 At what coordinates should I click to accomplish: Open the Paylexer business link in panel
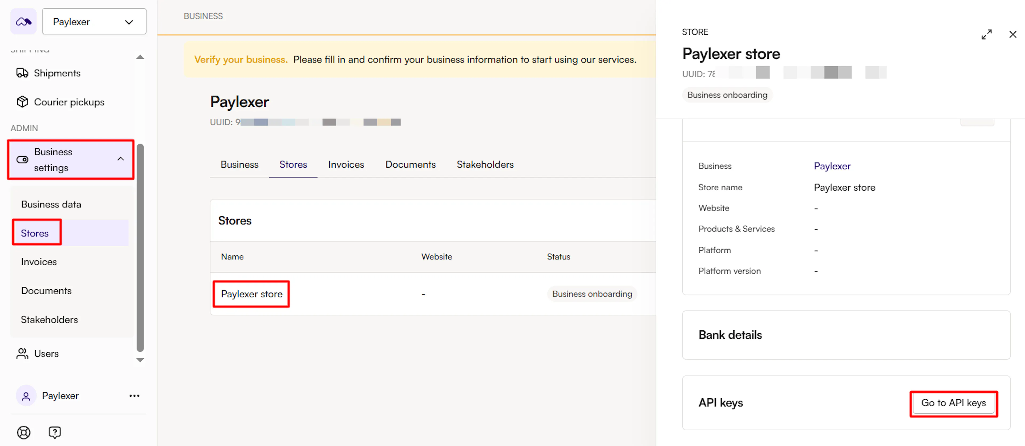tap(832, 166)
